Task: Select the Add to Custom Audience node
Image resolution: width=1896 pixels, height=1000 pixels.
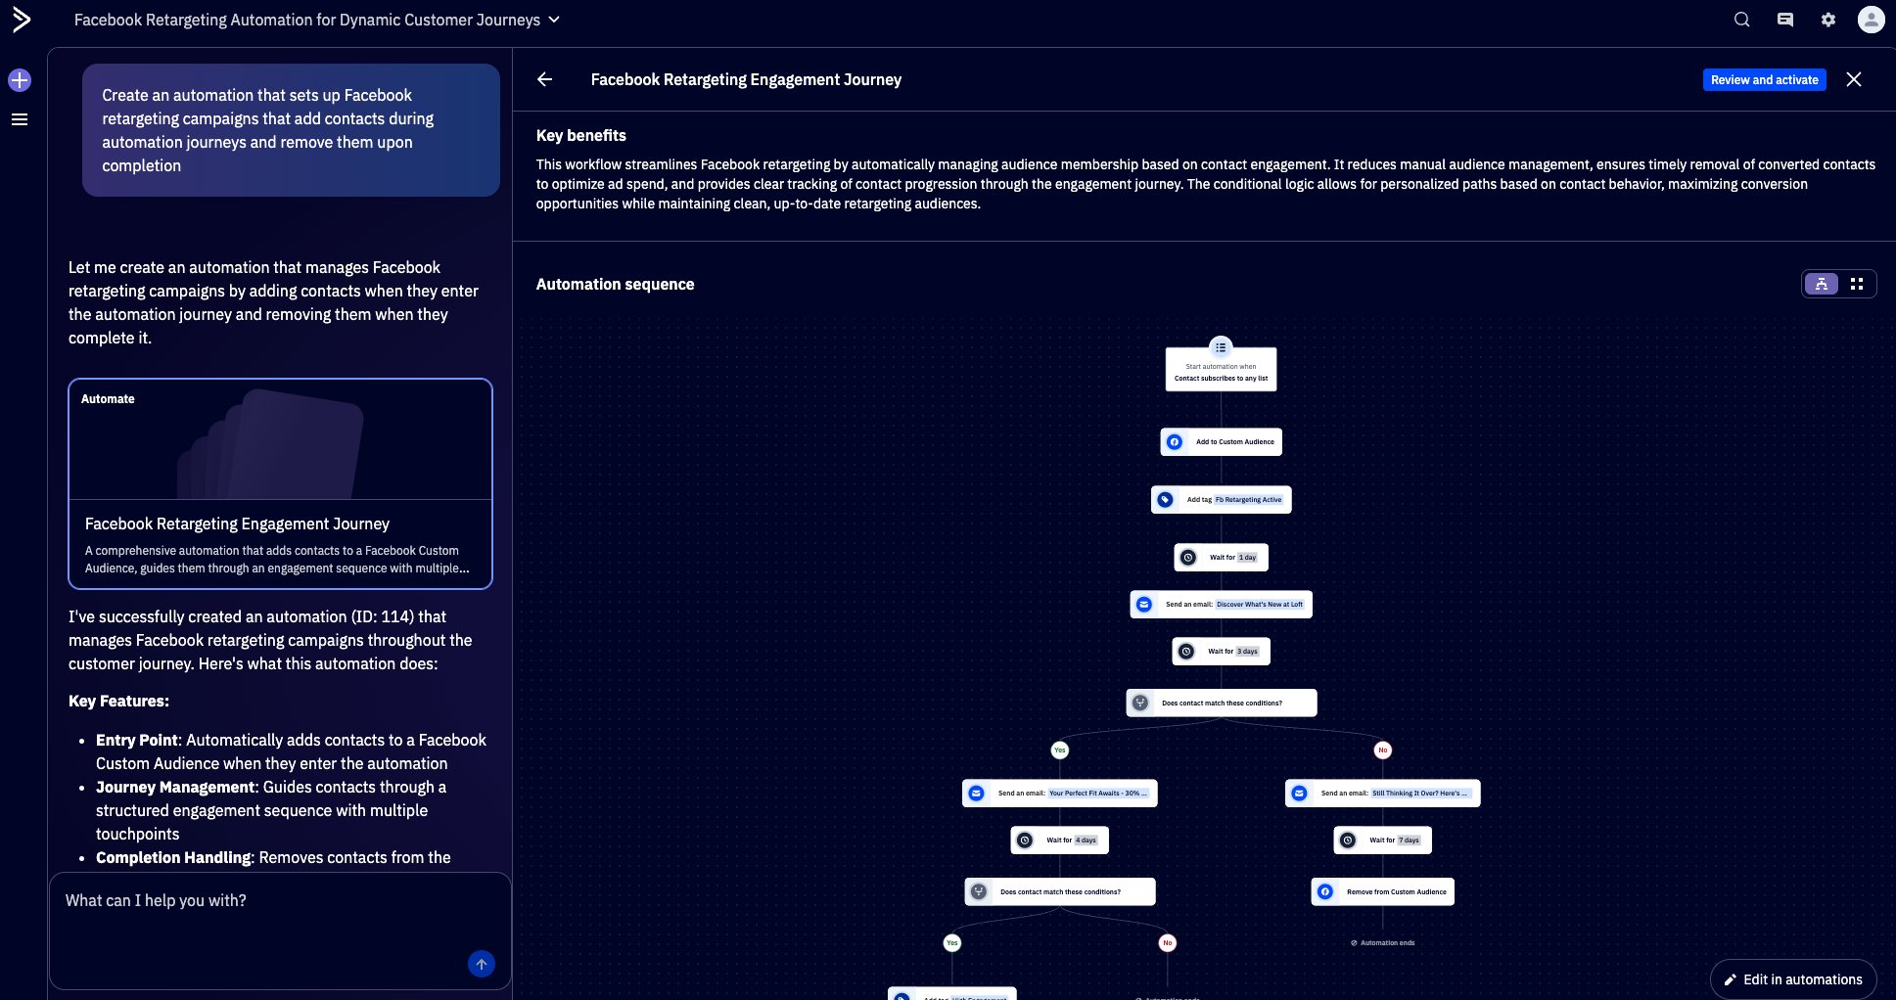Action: pyautogui.click(x=1221, y=442)
